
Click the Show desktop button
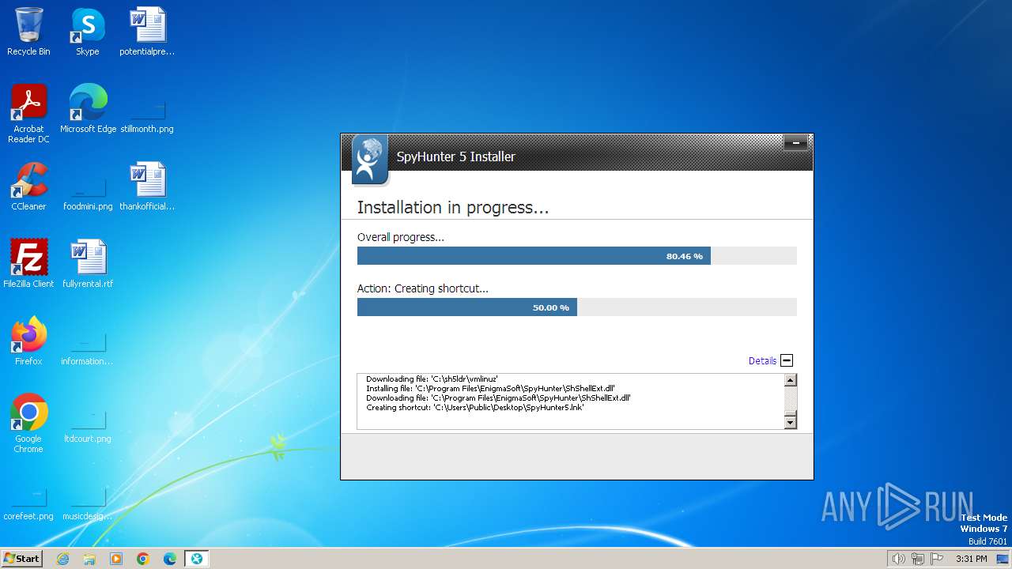[x=1003, y=559]
